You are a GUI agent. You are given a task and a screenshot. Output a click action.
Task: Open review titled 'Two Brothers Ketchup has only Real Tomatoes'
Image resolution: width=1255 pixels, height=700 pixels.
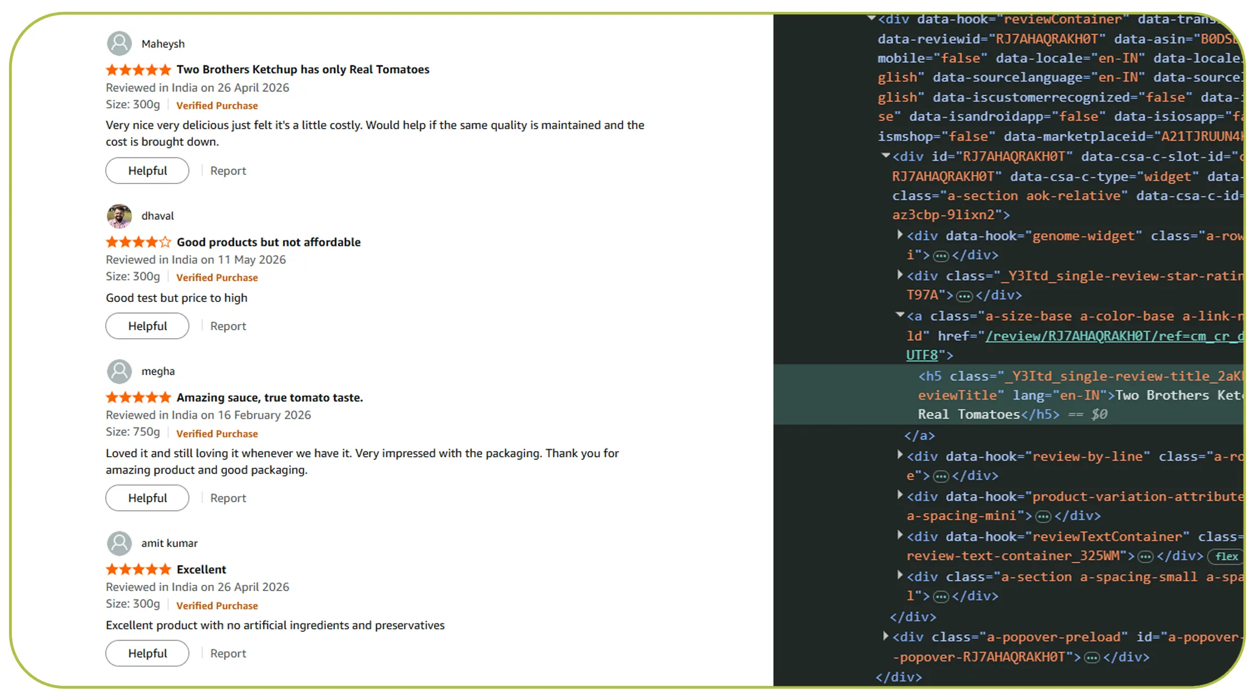pyautogui.click(x=303, y=69)
